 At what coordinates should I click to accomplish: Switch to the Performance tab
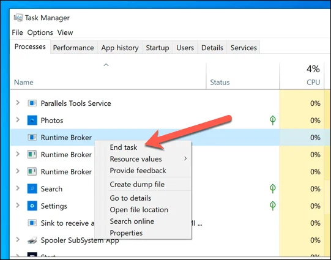[73, 48]
